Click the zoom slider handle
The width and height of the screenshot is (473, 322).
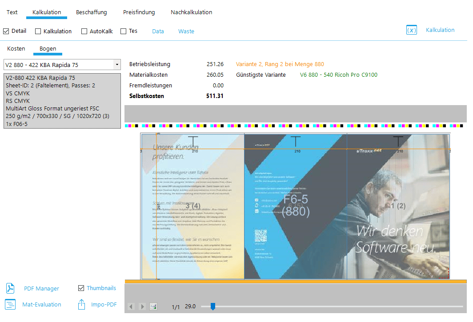pyautogui.click(x=213, y=306)
